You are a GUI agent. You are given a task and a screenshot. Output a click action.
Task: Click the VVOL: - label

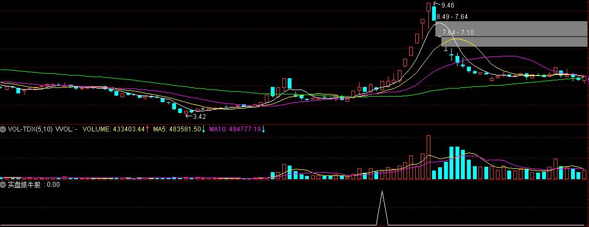tap(66, 130)
